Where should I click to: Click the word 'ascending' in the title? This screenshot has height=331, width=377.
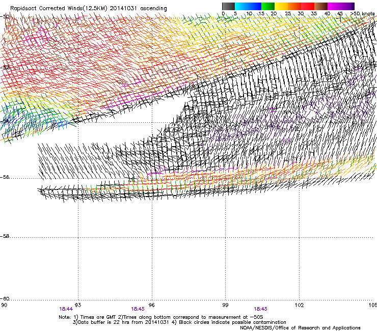click(x=153, y=9)
